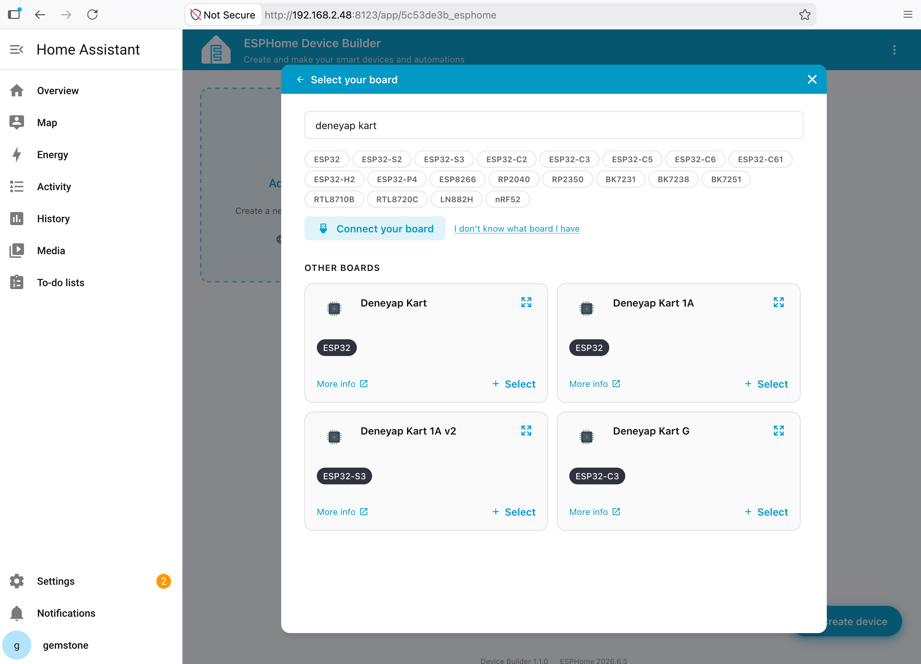
Task: Open More info for Deneyap Kart G
Action: 594,512
